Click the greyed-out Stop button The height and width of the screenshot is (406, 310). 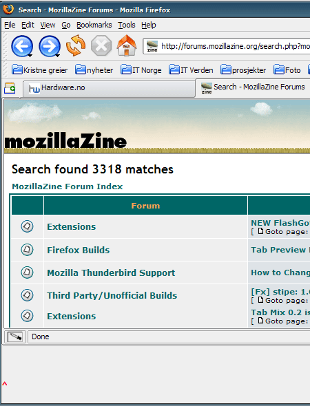[x=101, y=46]
